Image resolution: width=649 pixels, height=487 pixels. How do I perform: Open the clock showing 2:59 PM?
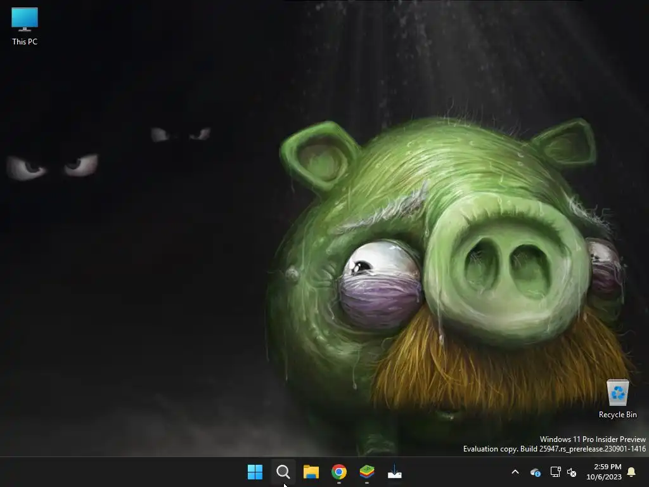click(604, 472)
